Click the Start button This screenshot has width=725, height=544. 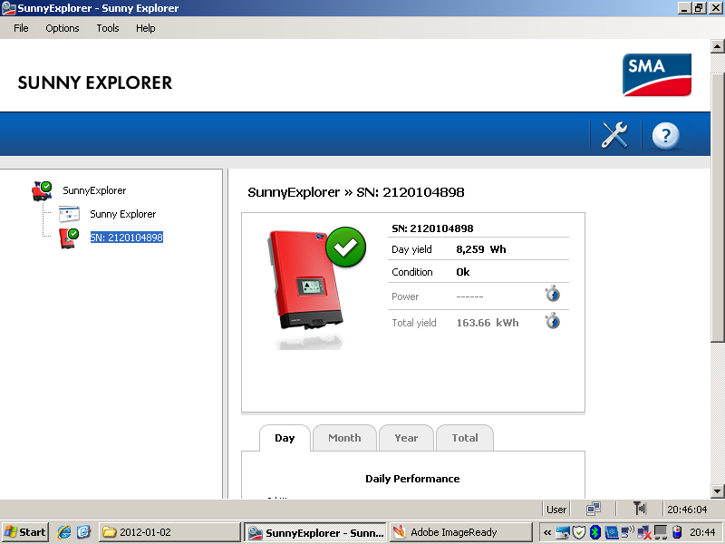click(25, 532)
